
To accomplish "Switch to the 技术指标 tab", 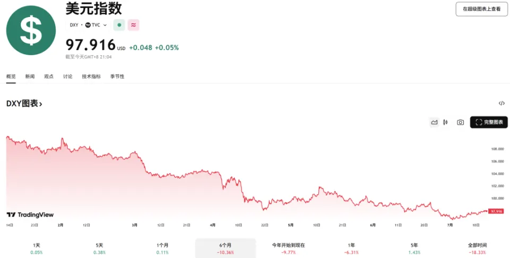I will pyautogui.click(x=91, y=76).
